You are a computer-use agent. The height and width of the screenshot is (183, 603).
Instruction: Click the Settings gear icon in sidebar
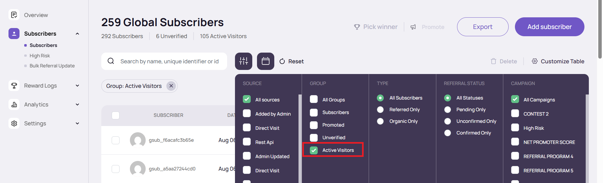[x=14, y=123]
